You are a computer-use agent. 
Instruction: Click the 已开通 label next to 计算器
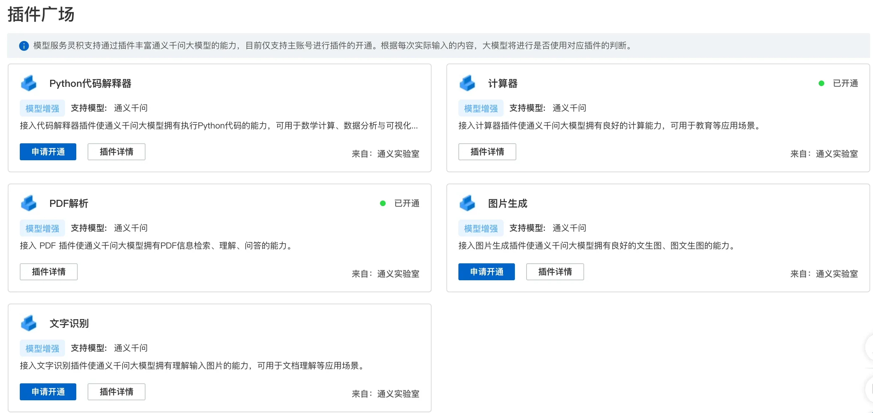click(844, 83)
